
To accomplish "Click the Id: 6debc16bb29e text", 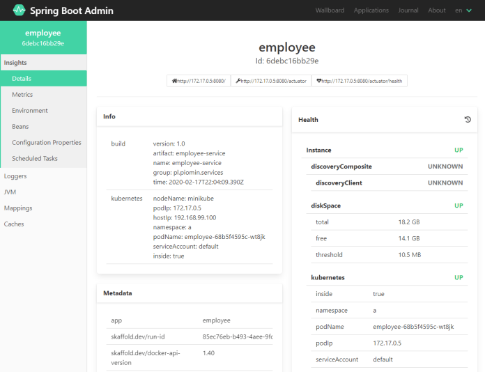I will [287, 61].
